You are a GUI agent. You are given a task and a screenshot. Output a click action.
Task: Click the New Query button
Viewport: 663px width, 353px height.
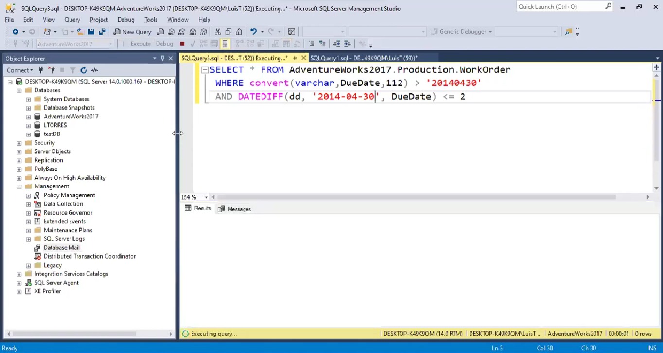pos(132,32)
